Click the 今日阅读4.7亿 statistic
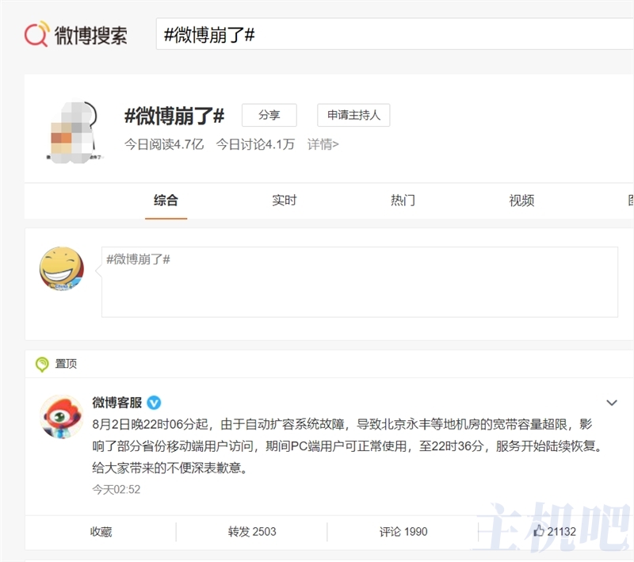 (164, 144)
